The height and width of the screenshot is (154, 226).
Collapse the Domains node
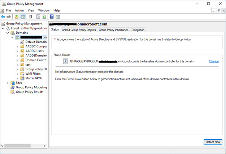click(x=8, y=33)
